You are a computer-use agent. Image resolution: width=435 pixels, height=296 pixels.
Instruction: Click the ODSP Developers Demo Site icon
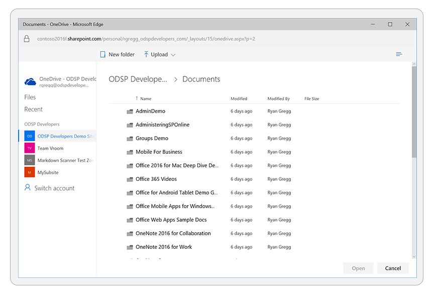point(29,136)
